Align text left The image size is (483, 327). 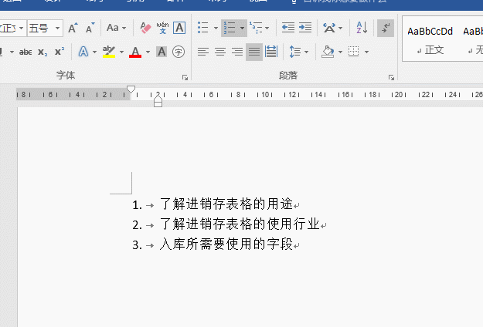tap(203, 52)
